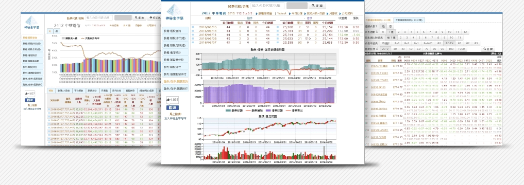Click the pyramid logo above the margin trading sidebar
Viewport: 524px width, 185px height.
175,12
